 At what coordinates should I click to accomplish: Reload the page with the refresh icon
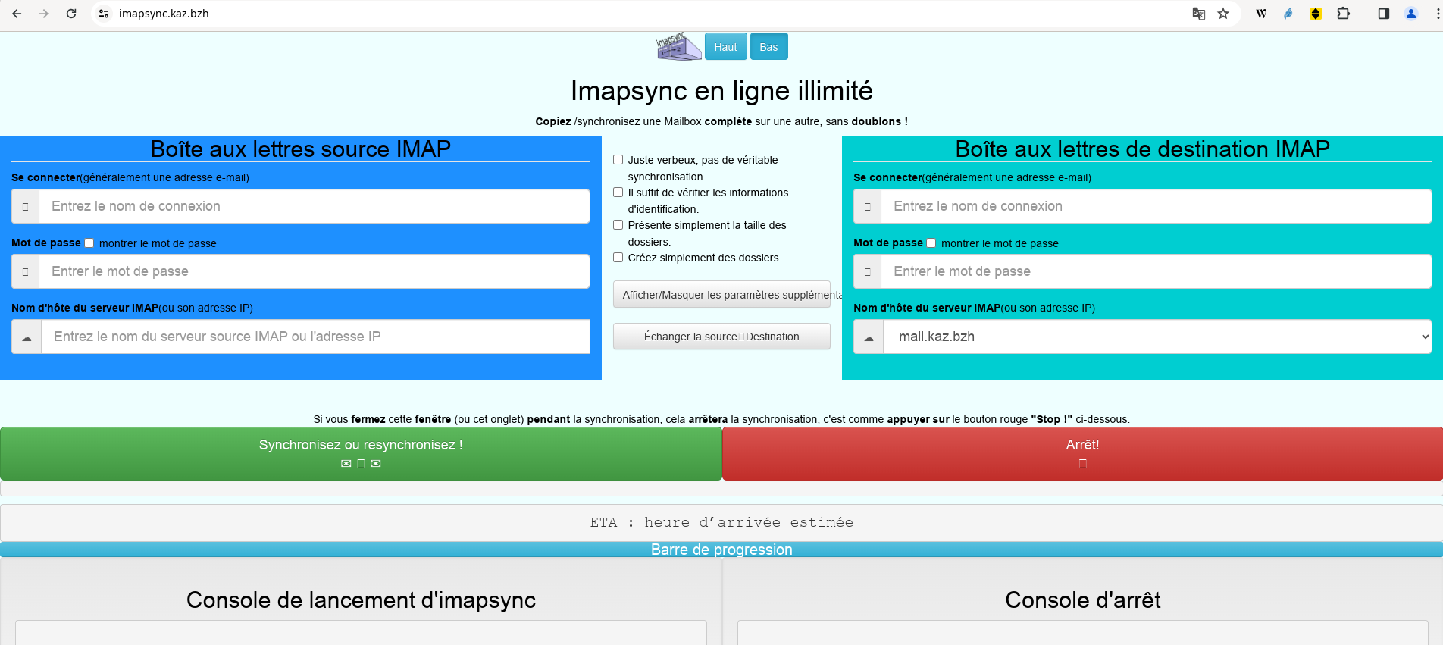pos(71,14)
